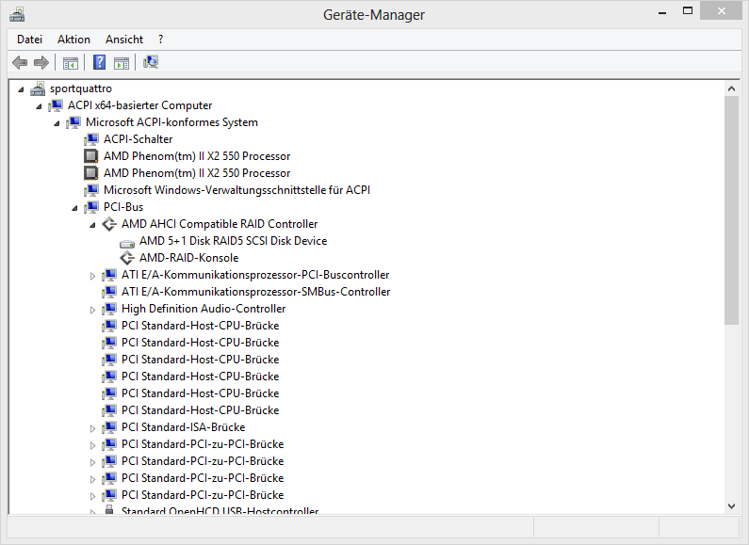Click the Microsoft ACPI-konformes System icon

(73, 122)
